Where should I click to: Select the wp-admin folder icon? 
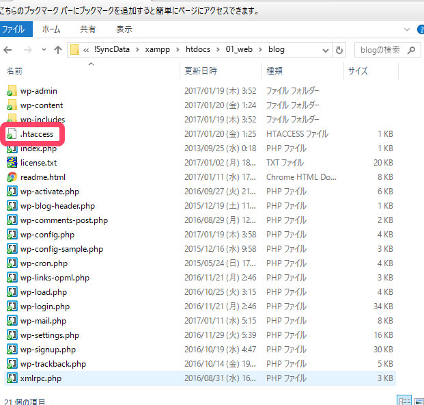(12, 91)
